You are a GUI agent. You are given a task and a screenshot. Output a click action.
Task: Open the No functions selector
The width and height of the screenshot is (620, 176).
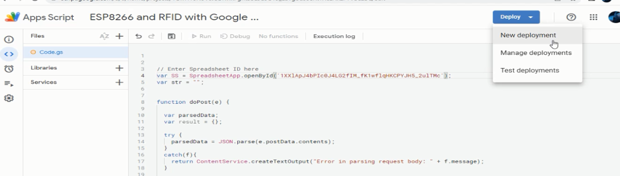[278, 36]
